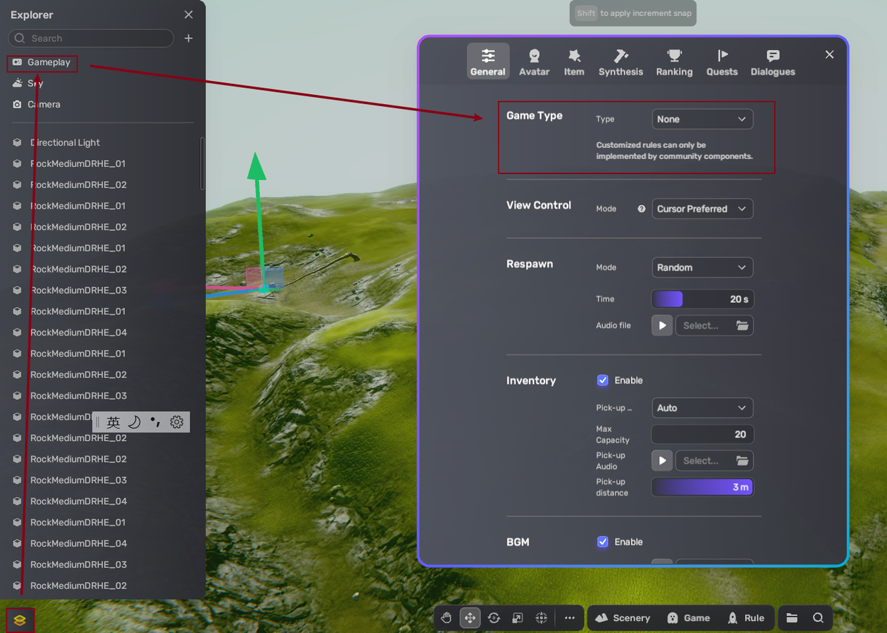Click the layers icon at bottom left
This screenshot has width=887, height=633.
click(19, 621)
